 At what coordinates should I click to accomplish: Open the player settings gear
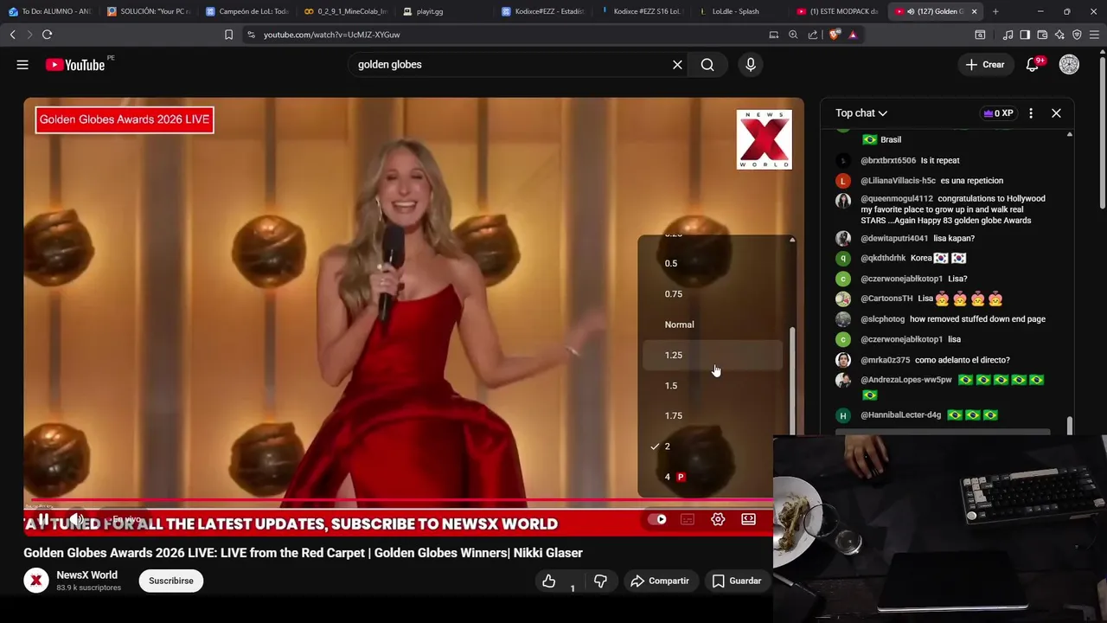coord(718,519)
